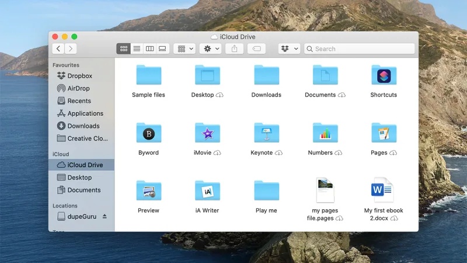The height and width of the screenshot is (263, 467).
Task: Download my pages file.pages via cloud icon
Action: pos(339,219)
